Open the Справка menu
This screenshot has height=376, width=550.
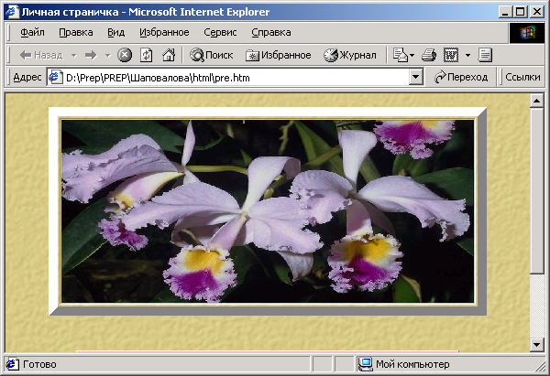click(270, 32)
